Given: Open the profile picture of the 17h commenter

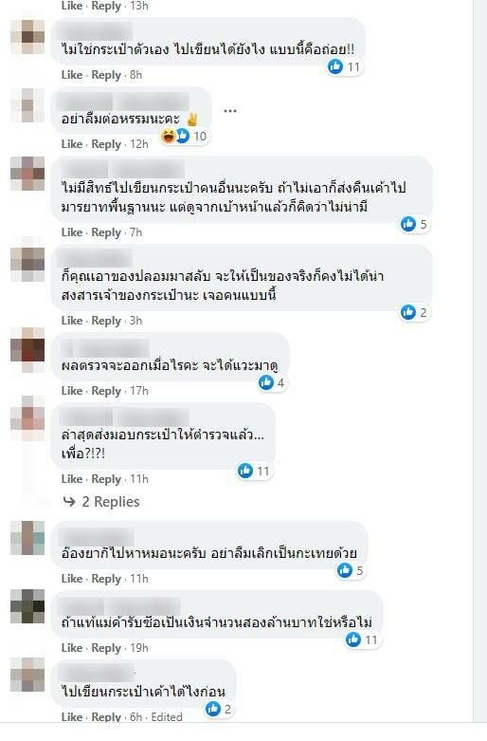Looking at the screenshot, I should (x=27, y=350).
